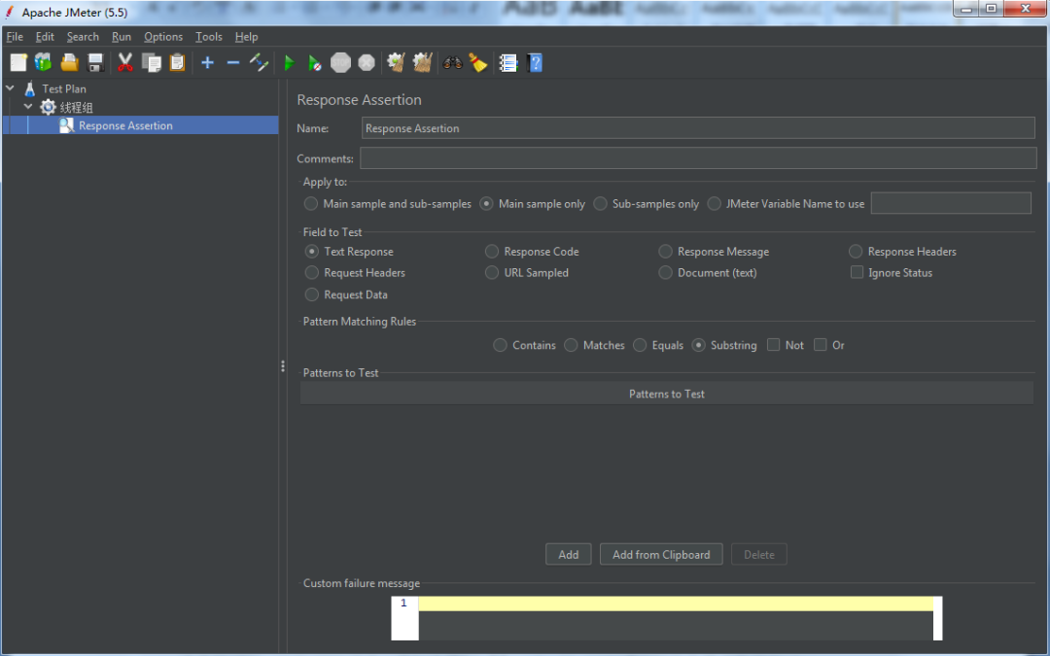Open the File menu
Image resolution: width=1050 pixels, height=656 pixels.
(15, 37)
